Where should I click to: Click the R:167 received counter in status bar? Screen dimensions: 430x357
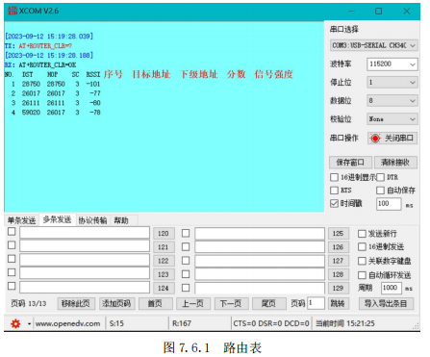click(x=182, y=323)
